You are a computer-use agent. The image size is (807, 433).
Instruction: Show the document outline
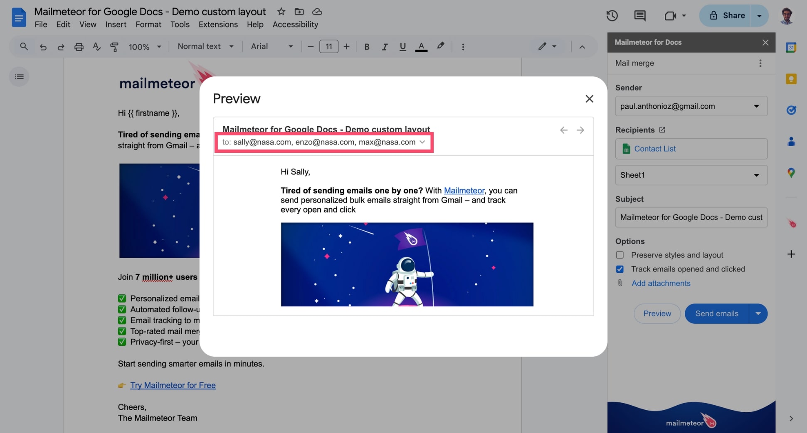click(x=19, y=77)
